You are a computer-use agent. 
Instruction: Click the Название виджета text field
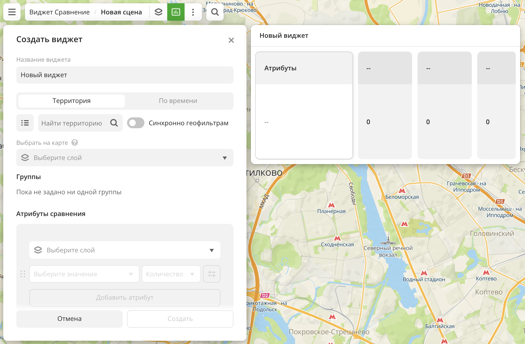pyautogui.click(x=125, y=75)
